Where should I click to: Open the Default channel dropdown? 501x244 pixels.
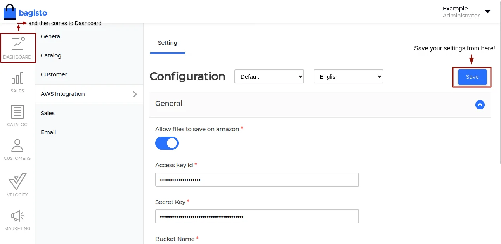click(269, 76)
